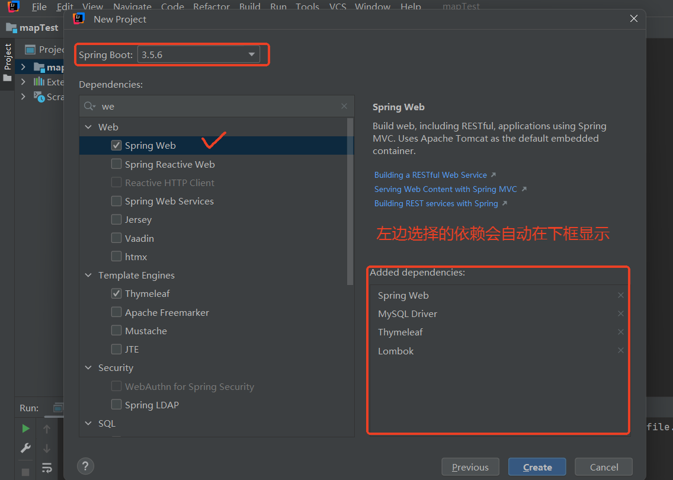Collapse the SQL group

pyautogui.click(x=88, y=423)
